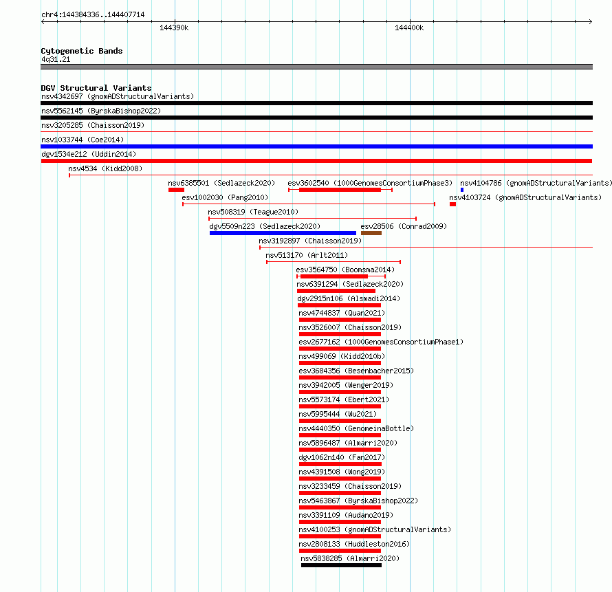Open dgv1534e212 Uddin2014 variant entry
Screen dimensions: 612x592
tap(89, 154)
